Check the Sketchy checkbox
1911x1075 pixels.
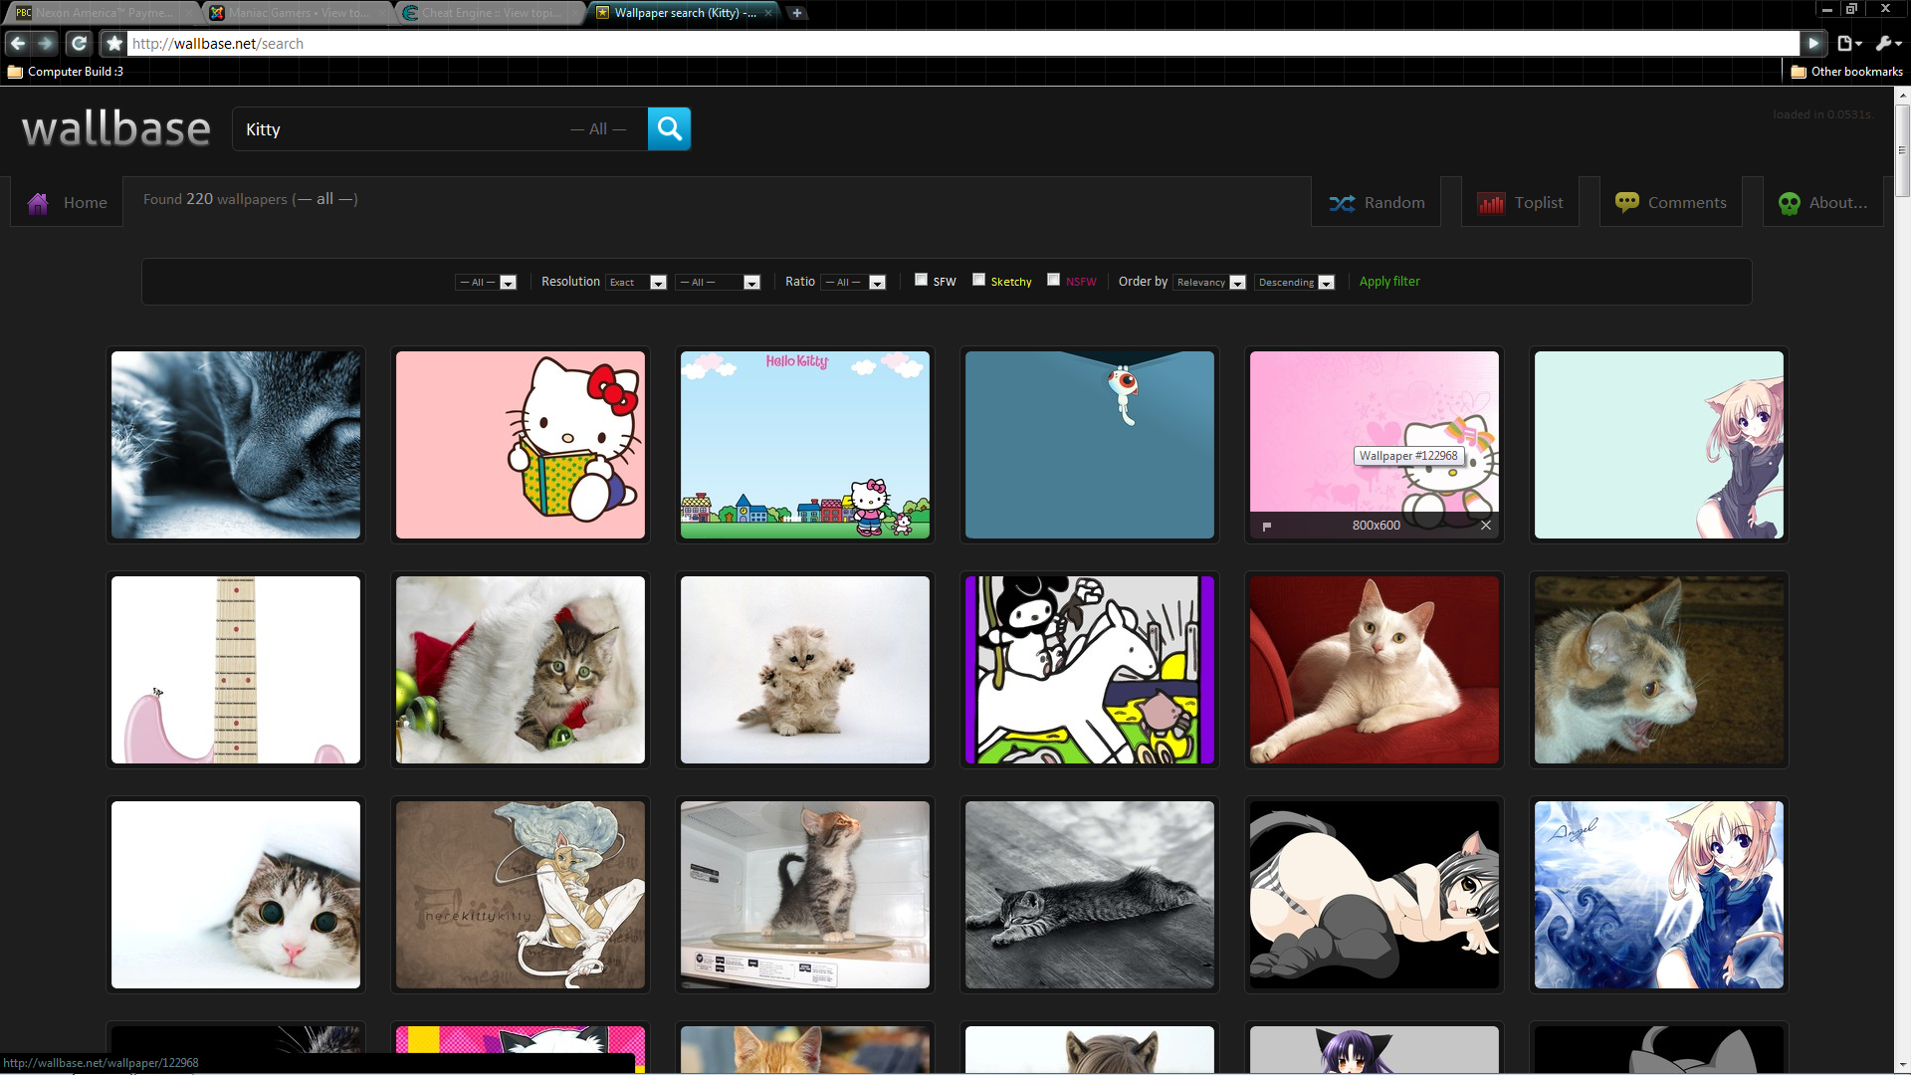coord(978,280)
